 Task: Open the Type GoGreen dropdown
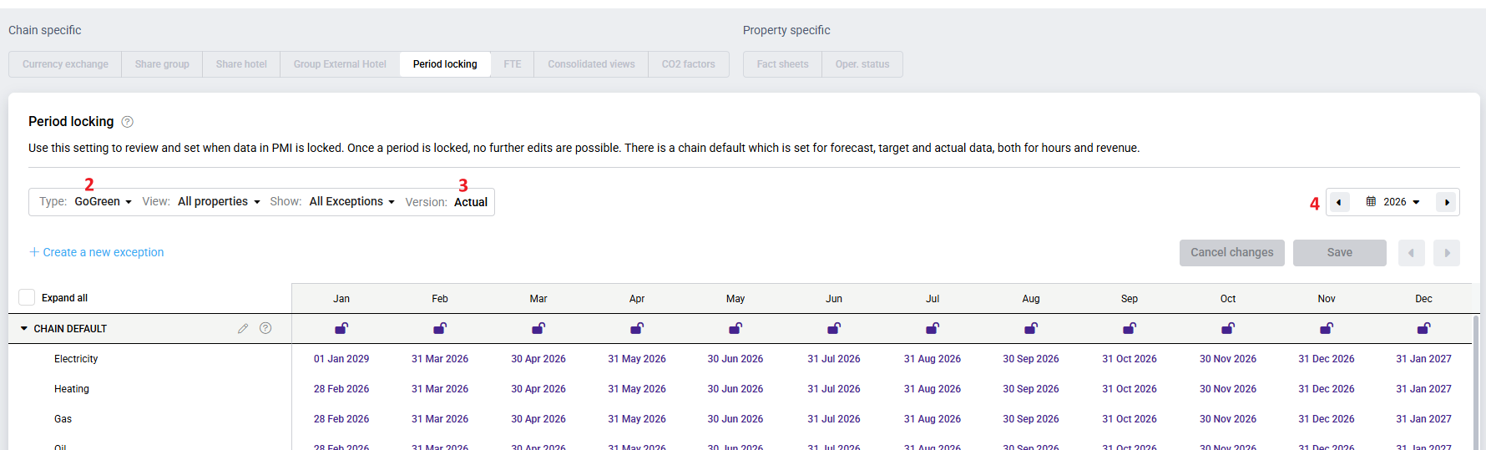coord(103,202)
